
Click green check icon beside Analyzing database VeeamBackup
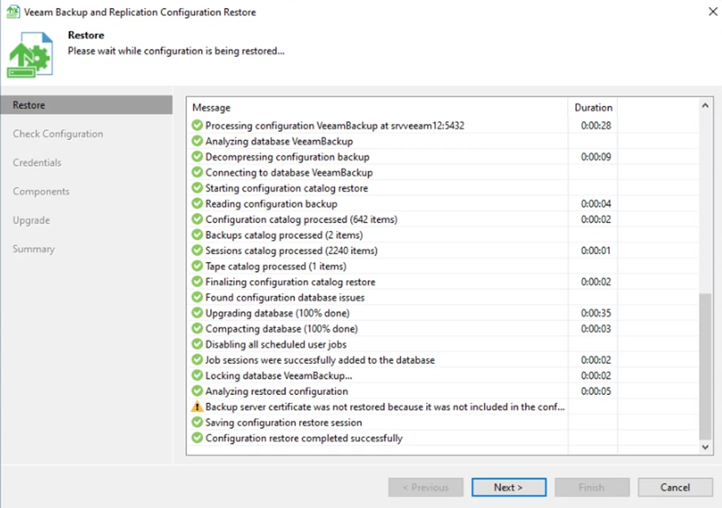coord(197,141)
